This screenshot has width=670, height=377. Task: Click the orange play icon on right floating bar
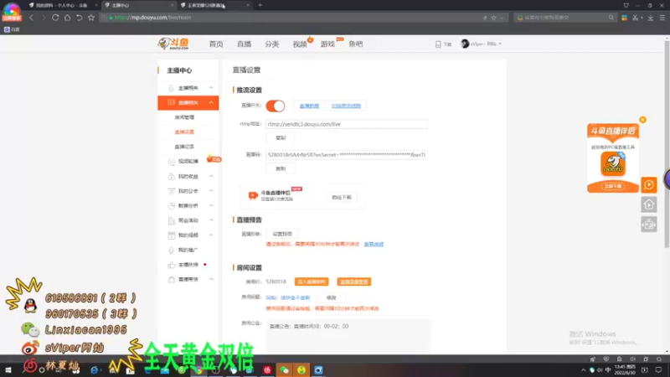pyautogui.click(x=648, y=184)
